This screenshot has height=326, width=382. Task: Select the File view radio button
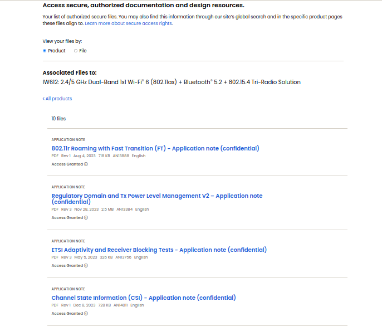click(76, 51)
